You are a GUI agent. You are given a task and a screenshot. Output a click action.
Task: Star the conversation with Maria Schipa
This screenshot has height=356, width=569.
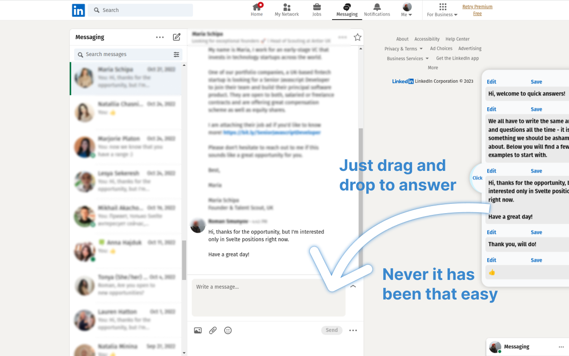[x=357, y=37]
